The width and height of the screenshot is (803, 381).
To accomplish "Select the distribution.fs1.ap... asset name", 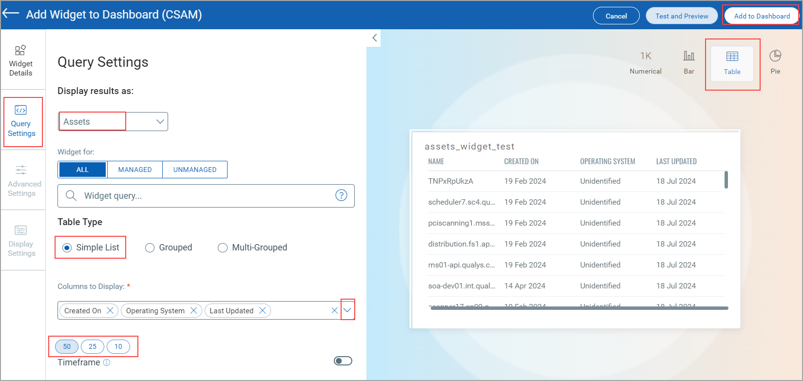I will (x=461, y=244).
